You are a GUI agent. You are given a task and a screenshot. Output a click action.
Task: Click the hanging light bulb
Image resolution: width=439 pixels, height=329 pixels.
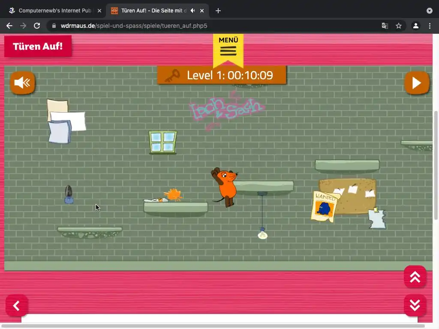[262, 233]
